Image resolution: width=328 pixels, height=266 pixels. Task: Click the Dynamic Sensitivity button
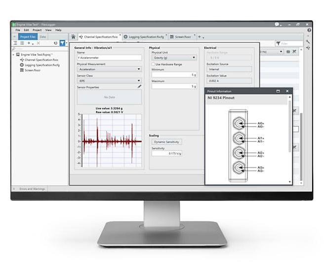click(x=166, y=142)
